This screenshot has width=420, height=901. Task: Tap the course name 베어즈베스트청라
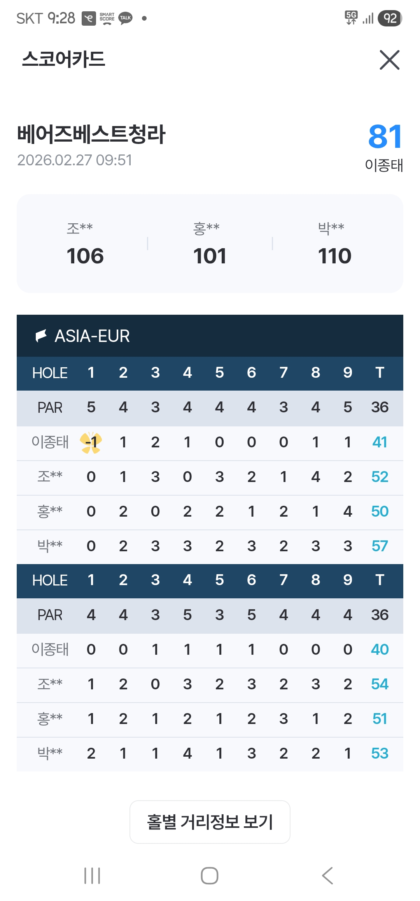pyautogui.click(x=91, y=134)
